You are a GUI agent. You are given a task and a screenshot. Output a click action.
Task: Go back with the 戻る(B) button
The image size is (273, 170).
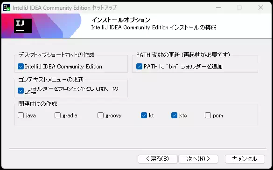click(158, 159)
